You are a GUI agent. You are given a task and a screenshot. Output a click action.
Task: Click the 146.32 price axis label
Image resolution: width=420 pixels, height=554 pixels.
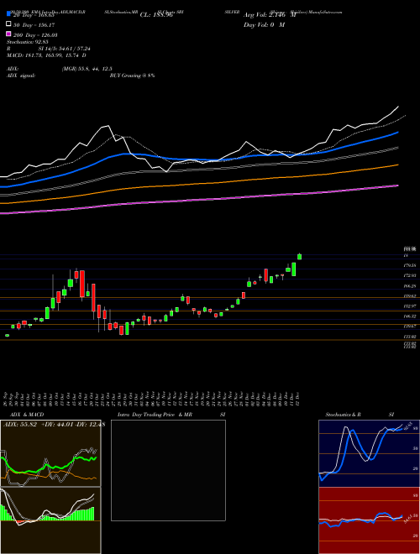tap(410, 316)
